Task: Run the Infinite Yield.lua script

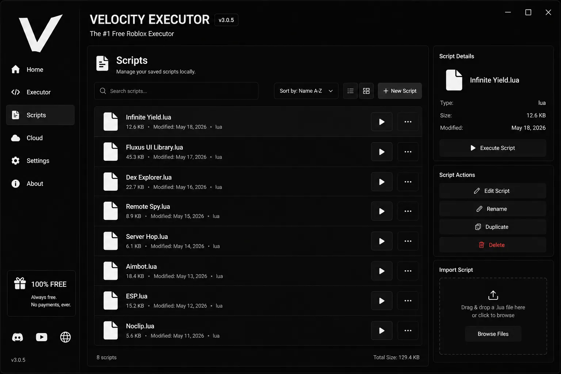Action: pyautogui.click(x=382, y=122)
